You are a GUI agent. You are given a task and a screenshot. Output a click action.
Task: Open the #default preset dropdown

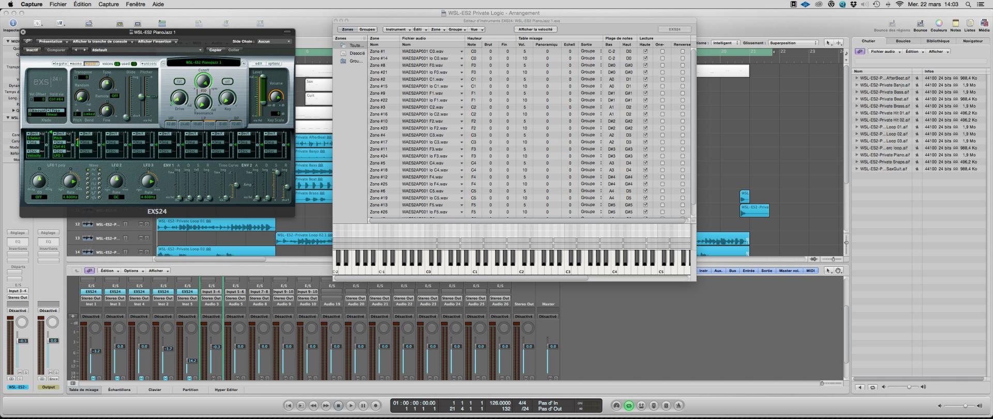[x=146, y=50]
